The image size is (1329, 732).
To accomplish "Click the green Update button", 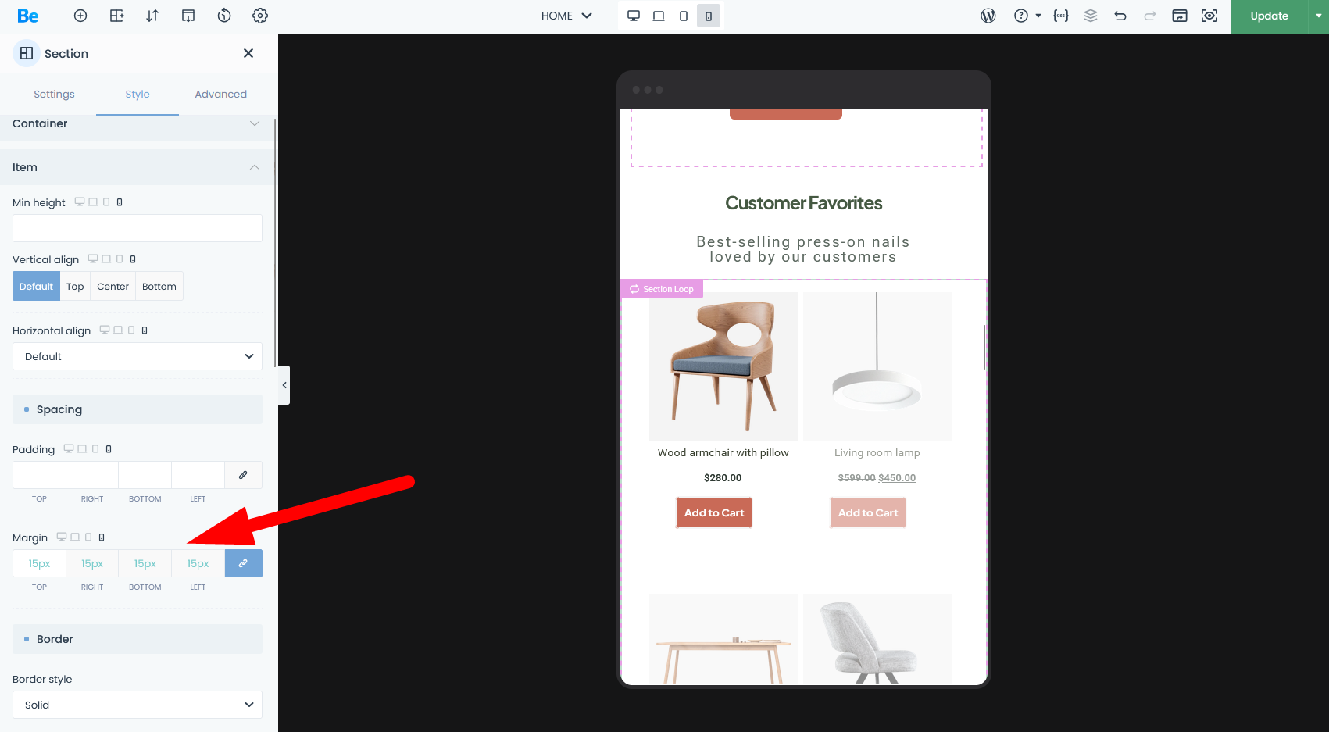I will pyautogui.click(x=1269, y=16).
